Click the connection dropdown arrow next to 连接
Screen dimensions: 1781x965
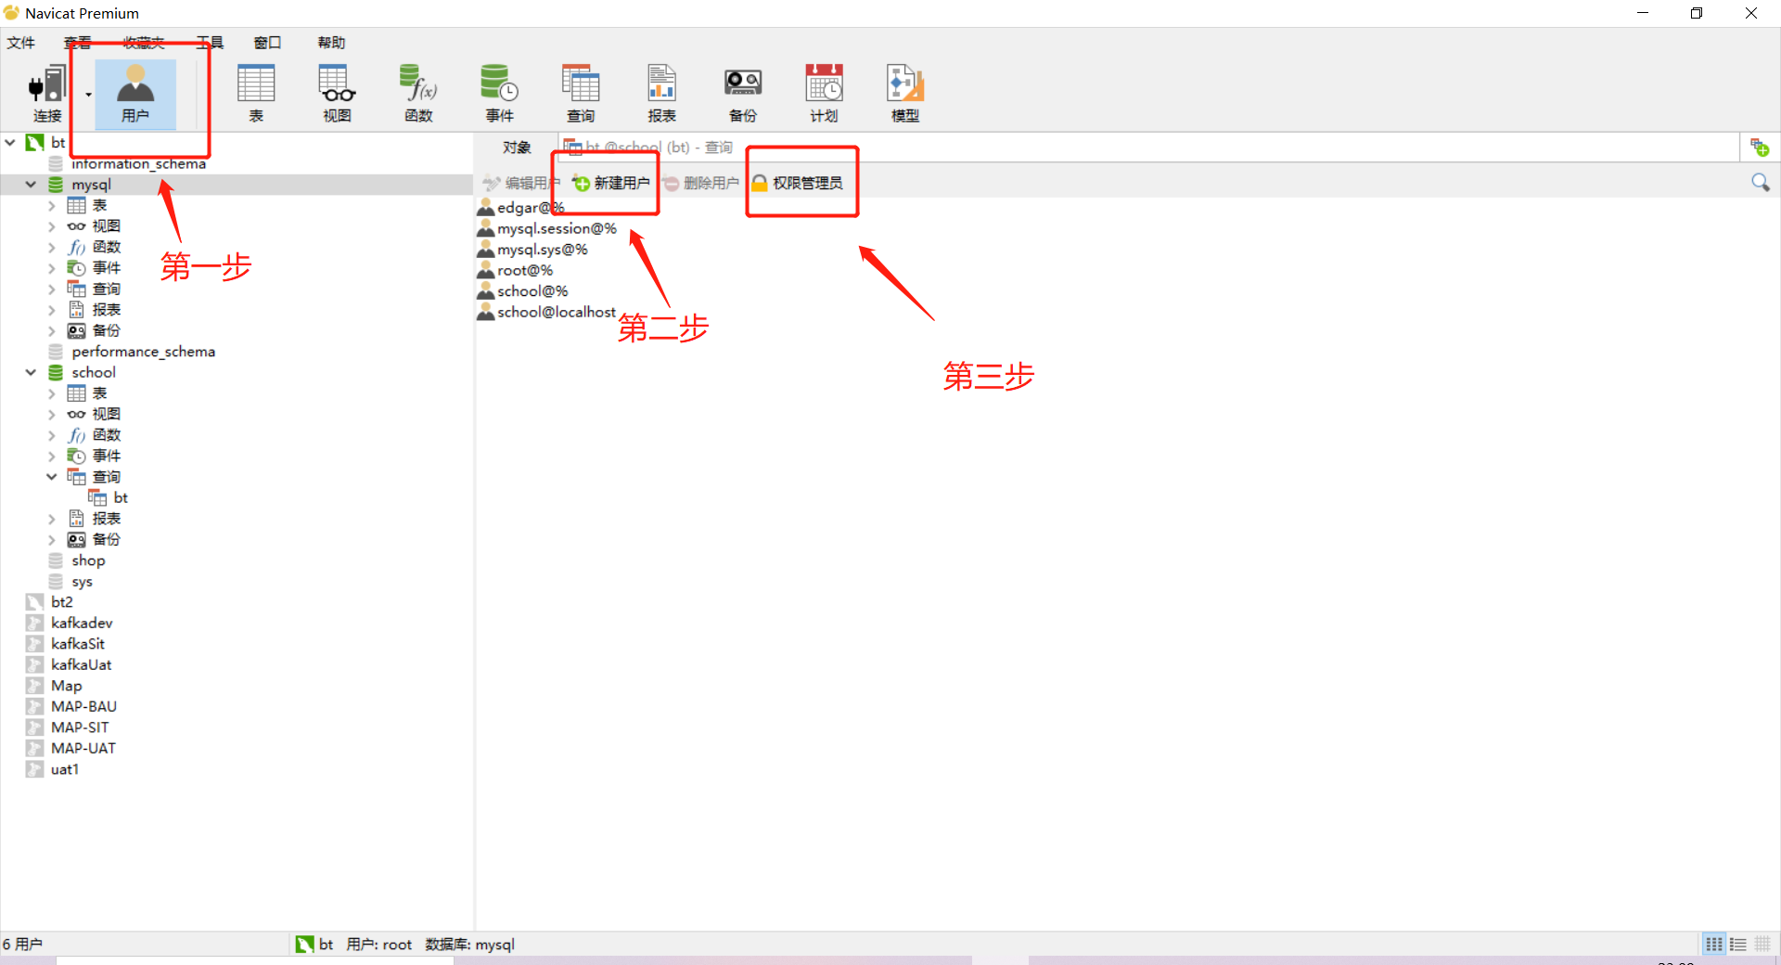[x=88, y=95]
